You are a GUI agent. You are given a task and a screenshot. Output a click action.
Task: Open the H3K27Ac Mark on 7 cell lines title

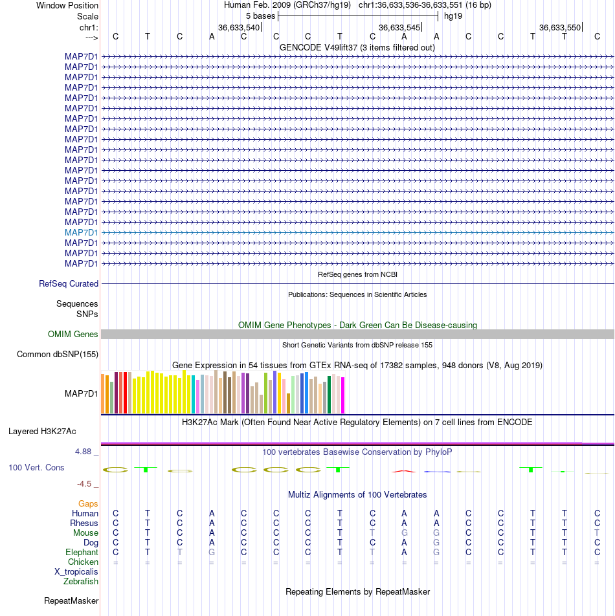[x=357, y=422]
